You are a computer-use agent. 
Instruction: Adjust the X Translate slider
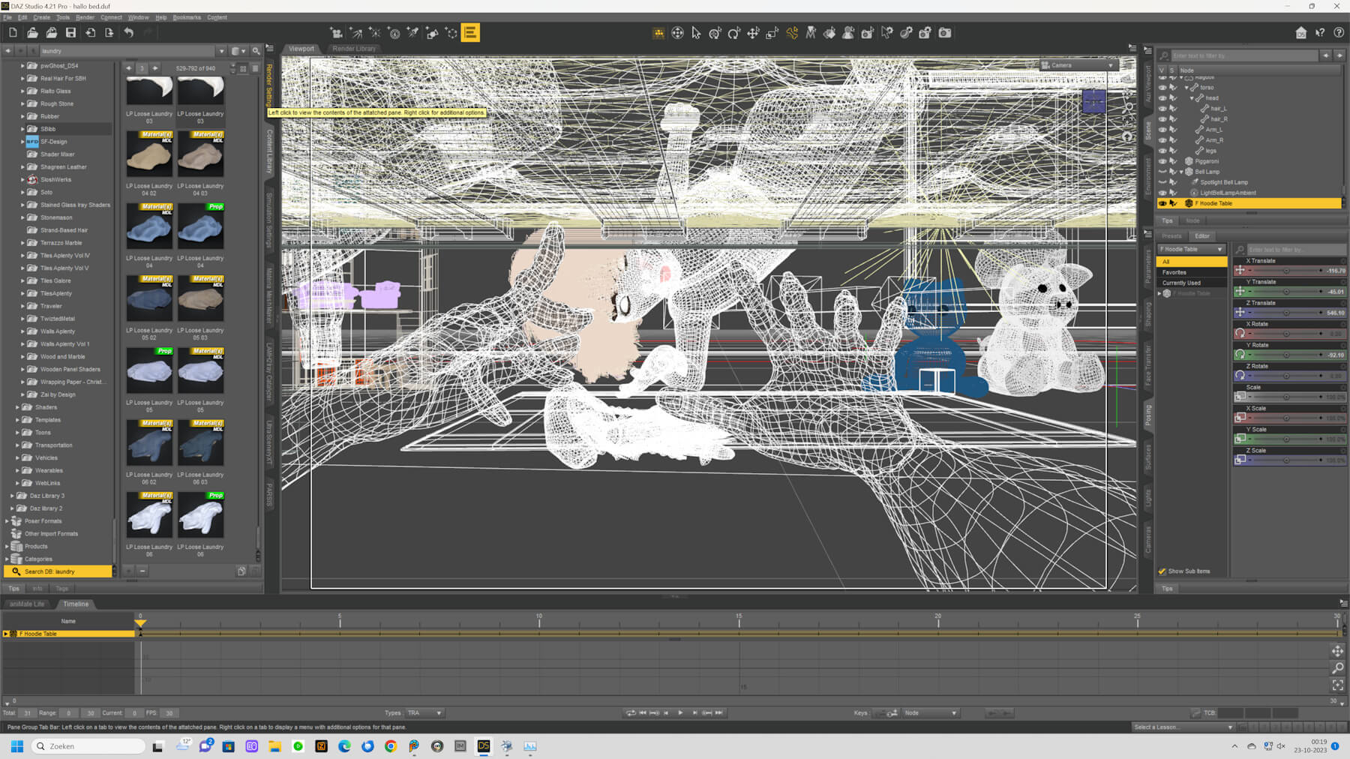[x=1285, y=271]
